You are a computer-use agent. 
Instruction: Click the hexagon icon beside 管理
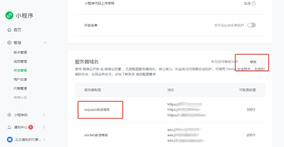(9, 43)
